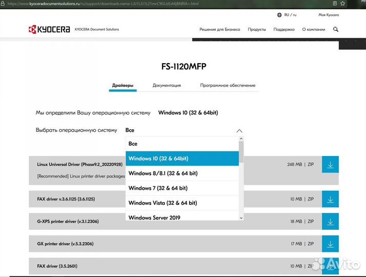Image resolution: width=366 pixels, height=277 pixels.
Task: Click dropdown list scroll-up arrow
Action: point(241,138)
